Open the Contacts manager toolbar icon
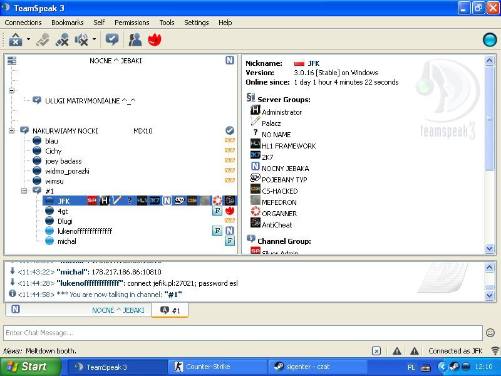 [135, 39]
